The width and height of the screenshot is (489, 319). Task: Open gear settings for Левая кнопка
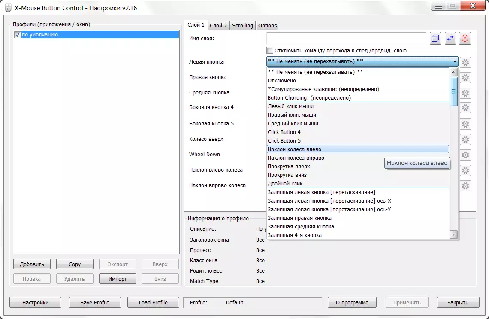465,62
